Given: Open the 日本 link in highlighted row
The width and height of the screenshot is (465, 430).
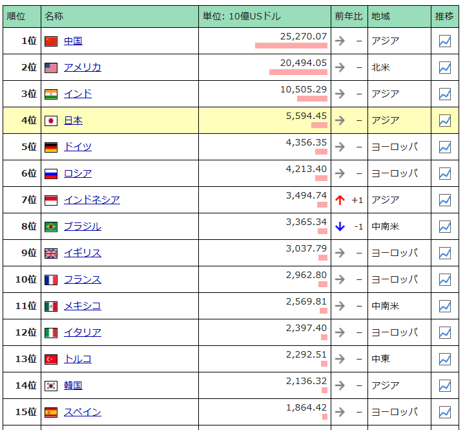Looking at the screenshot, I should click(73, 121).
